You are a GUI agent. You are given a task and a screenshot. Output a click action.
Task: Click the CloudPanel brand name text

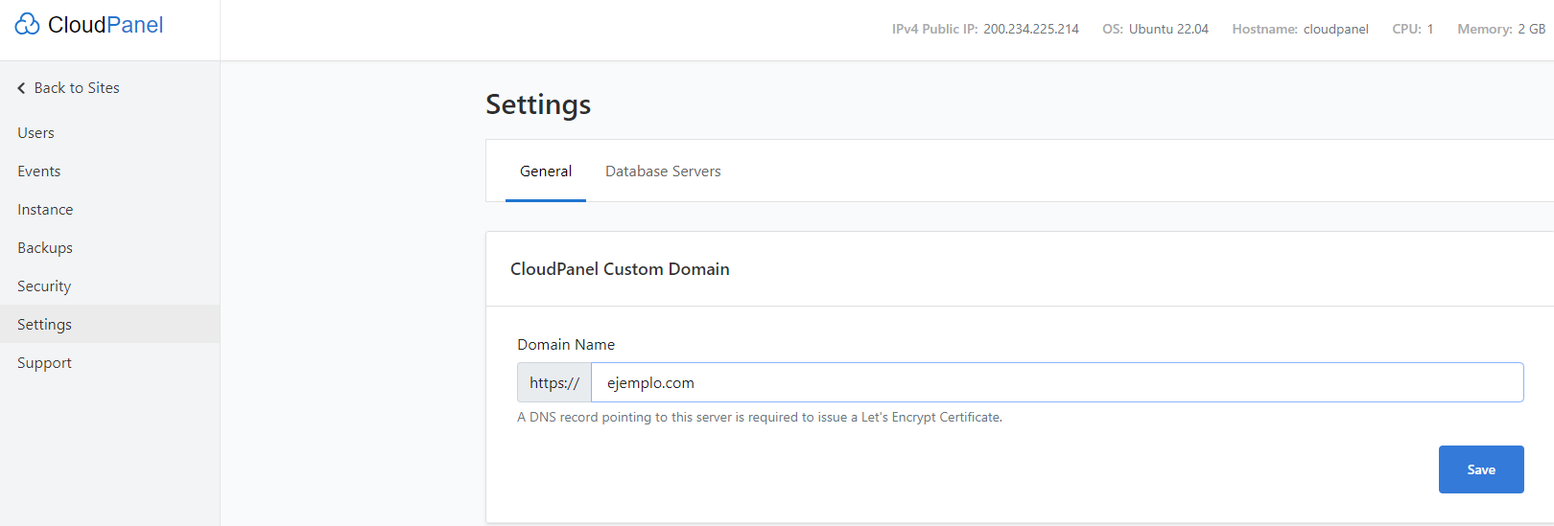click(106, 25)
